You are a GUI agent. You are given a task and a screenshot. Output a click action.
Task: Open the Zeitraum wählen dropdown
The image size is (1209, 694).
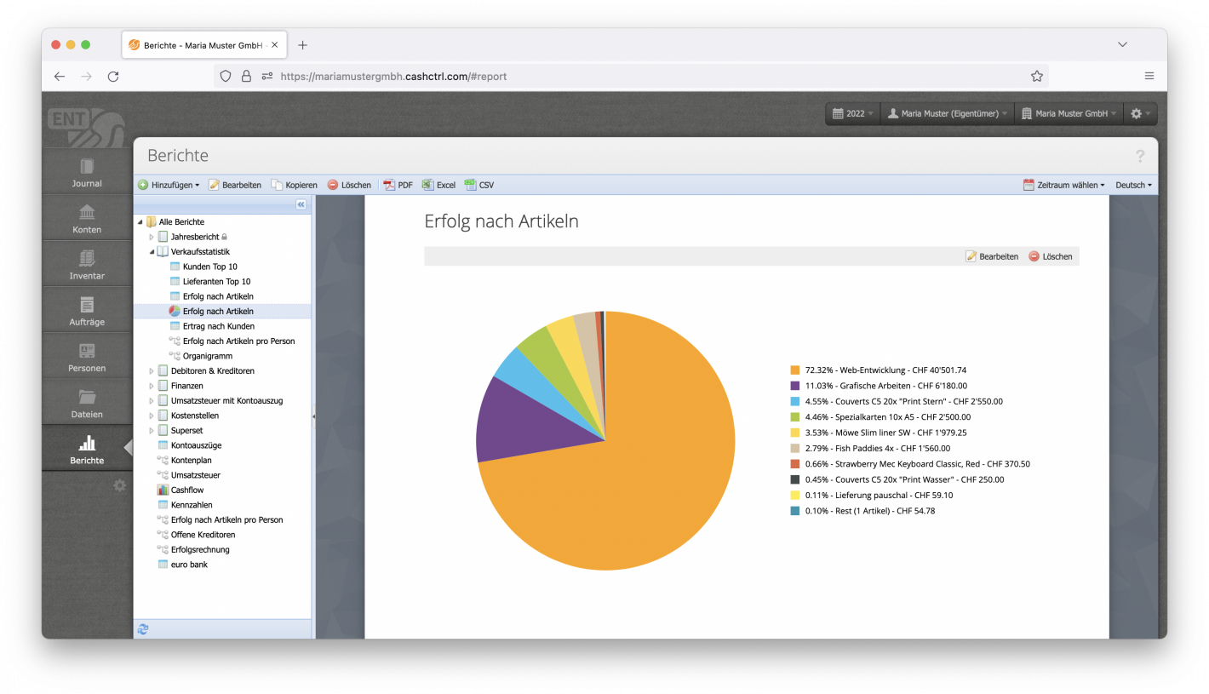click(1063, 185)
